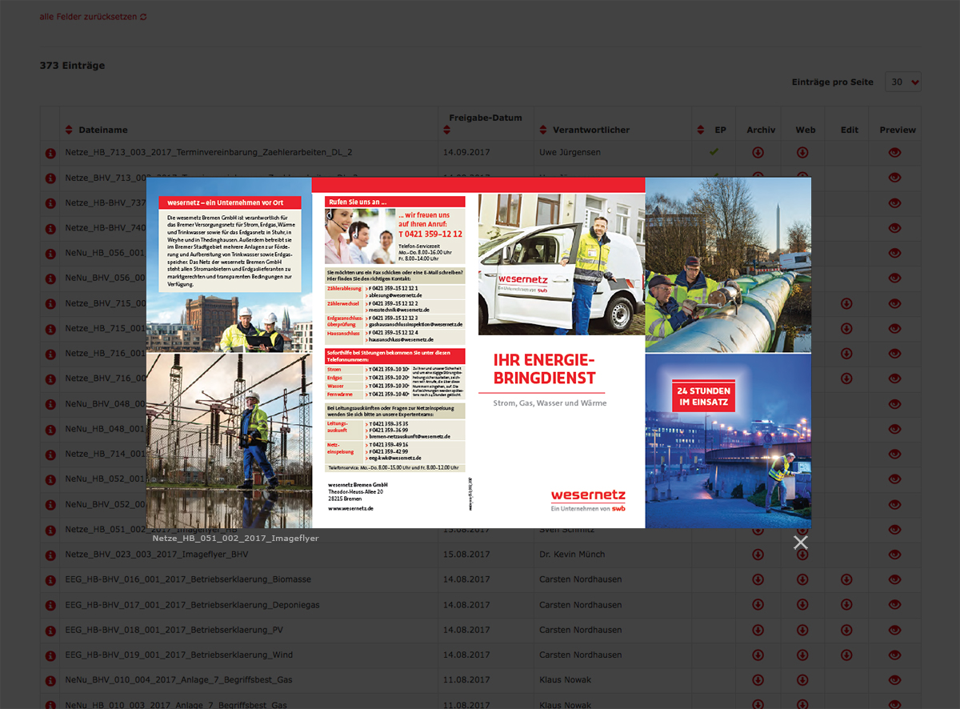Preview the Netze_HB_715_001 file
Viewport: 960px width, 709px height.
point(894,329)
